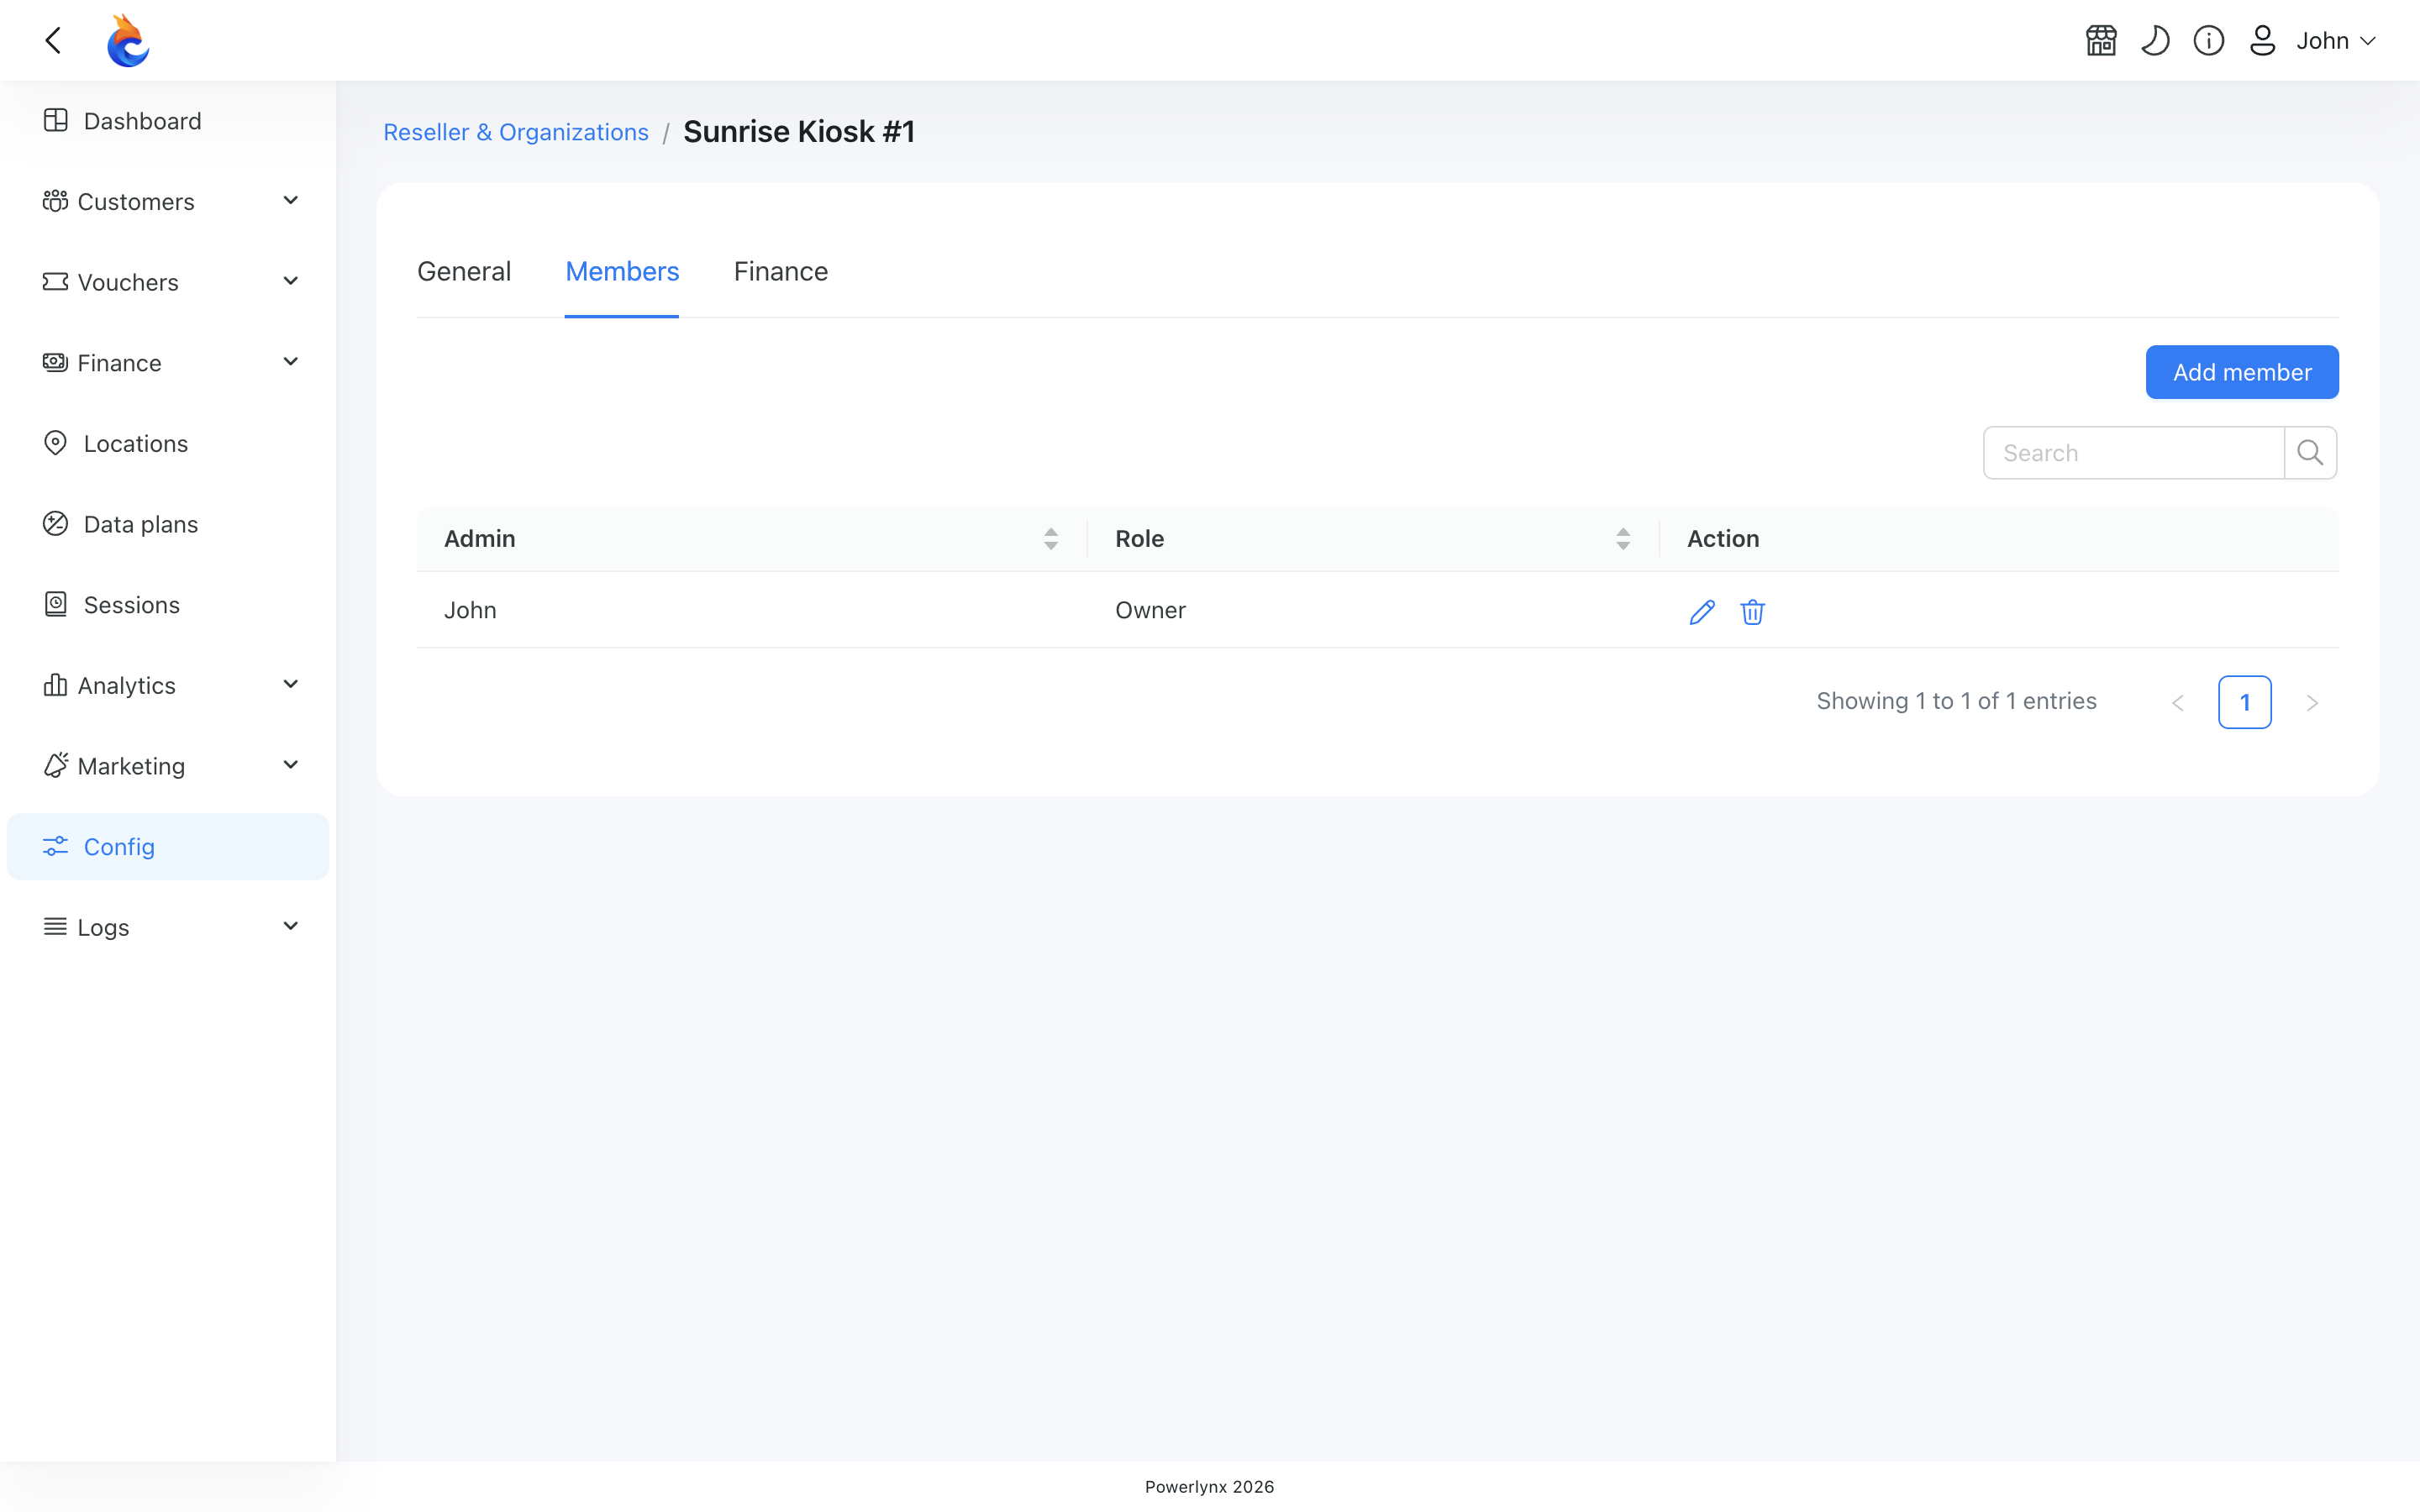
Task: Expand the Customers menu chevron
Action: (x=291, y=201)
